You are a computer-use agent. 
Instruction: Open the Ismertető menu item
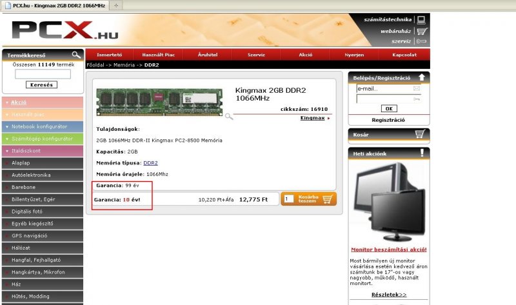pos(110,55)
